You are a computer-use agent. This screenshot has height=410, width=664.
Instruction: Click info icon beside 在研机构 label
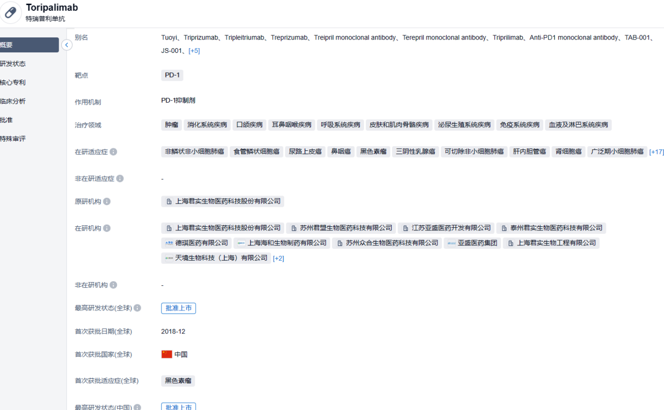point(107,228)
